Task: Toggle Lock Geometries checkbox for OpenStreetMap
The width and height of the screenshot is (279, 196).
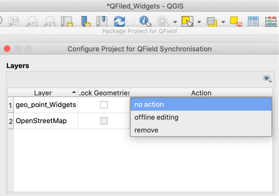Action: click(104, 121)
